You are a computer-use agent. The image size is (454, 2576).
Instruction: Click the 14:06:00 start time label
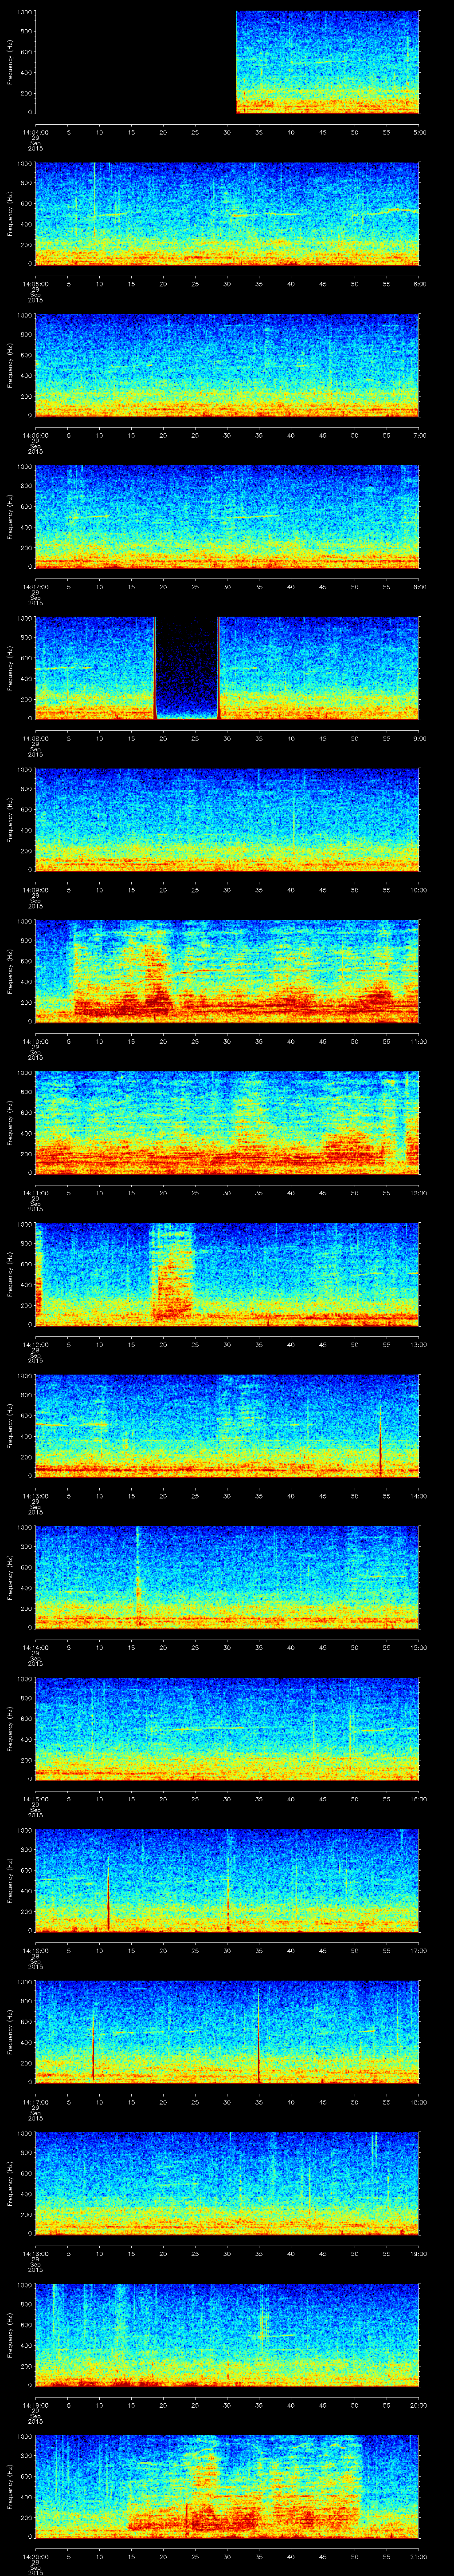[35, 435]
